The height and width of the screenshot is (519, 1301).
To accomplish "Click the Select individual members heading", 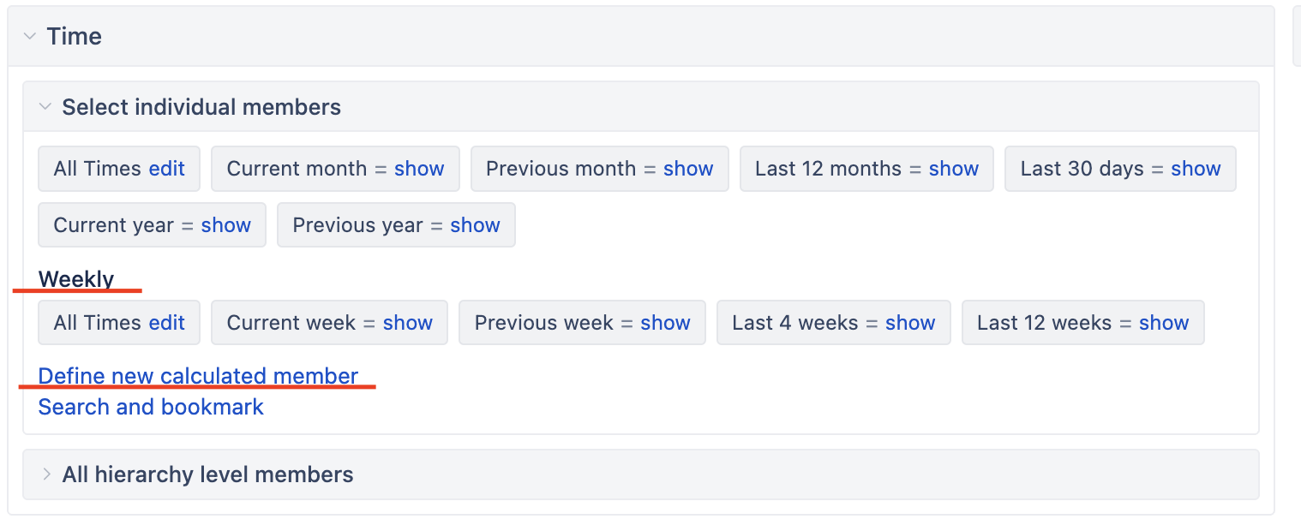I will pos(201,107).
